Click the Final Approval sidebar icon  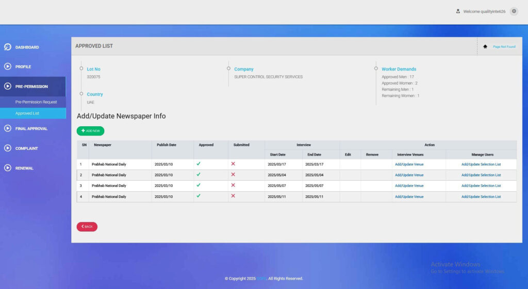point(8,128)
